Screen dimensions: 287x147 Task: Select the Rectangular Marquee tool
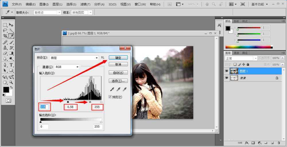(x=5, y=25)
